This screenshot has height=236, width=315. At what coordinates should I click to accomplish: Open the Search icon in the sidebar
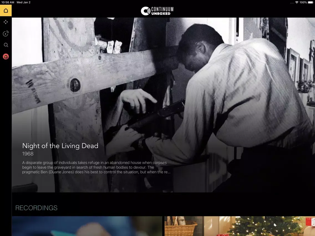click(x=6, y=45)
